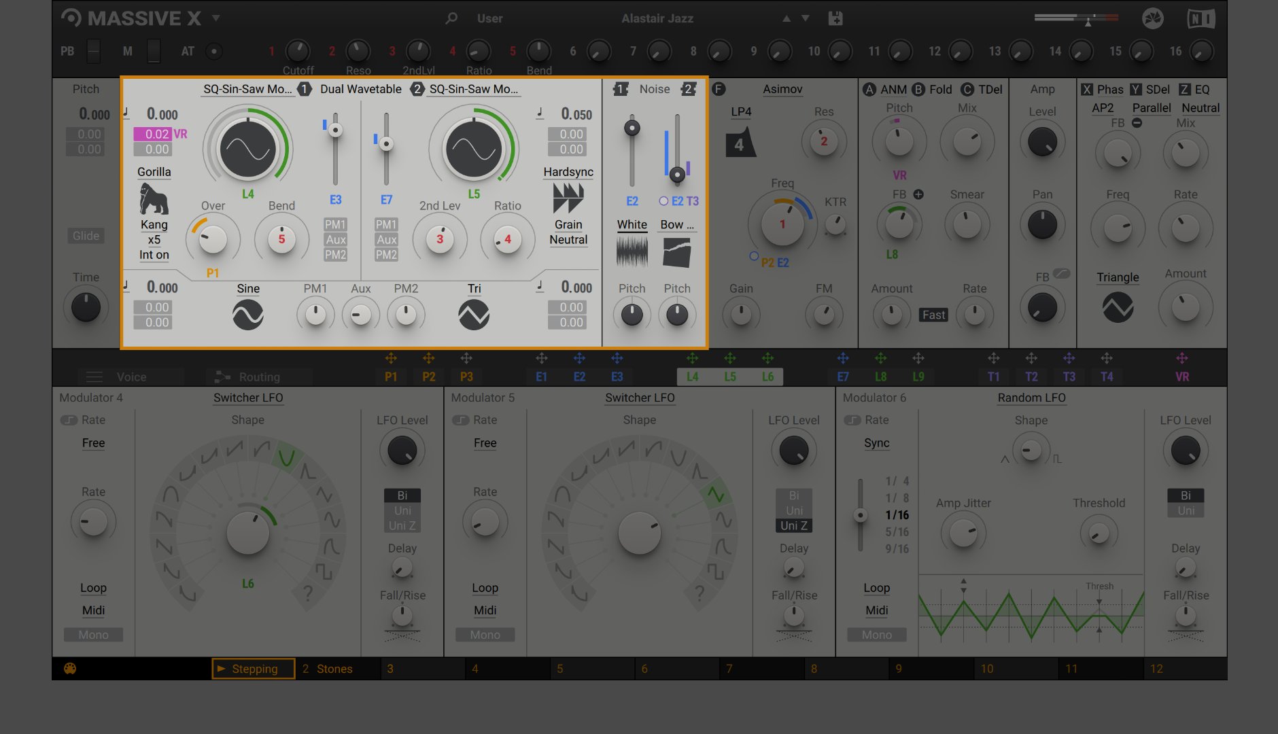This screenshot has width=1278, height=734.
Task: Open Random LFO modulator type menu
Action: click(1031, 398)
